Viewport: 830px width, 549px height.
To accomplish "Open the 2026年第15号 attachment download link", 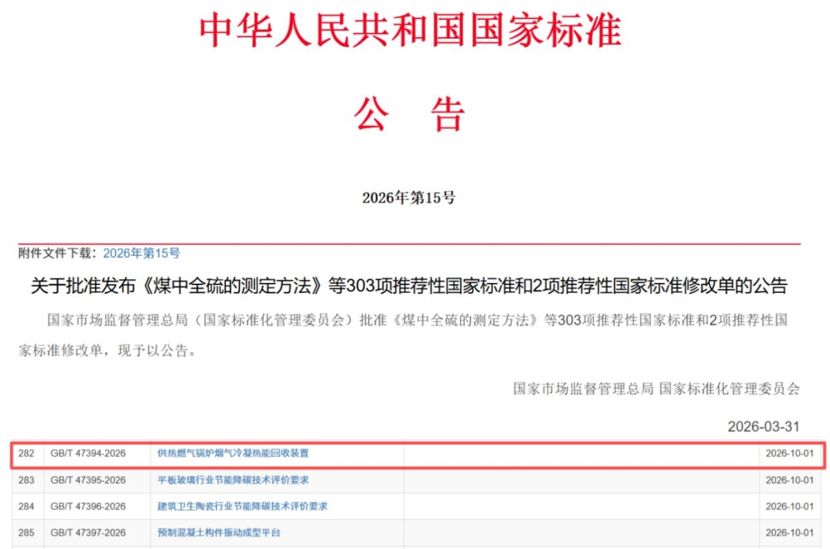I will (x=141, y=253).
